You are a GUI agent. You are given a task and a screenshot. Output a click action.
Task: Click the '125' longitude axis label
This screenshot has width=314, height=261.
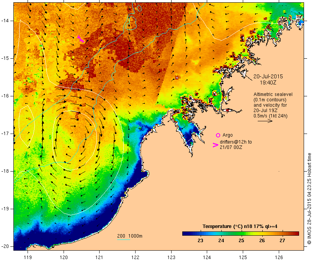click(243, 257)
